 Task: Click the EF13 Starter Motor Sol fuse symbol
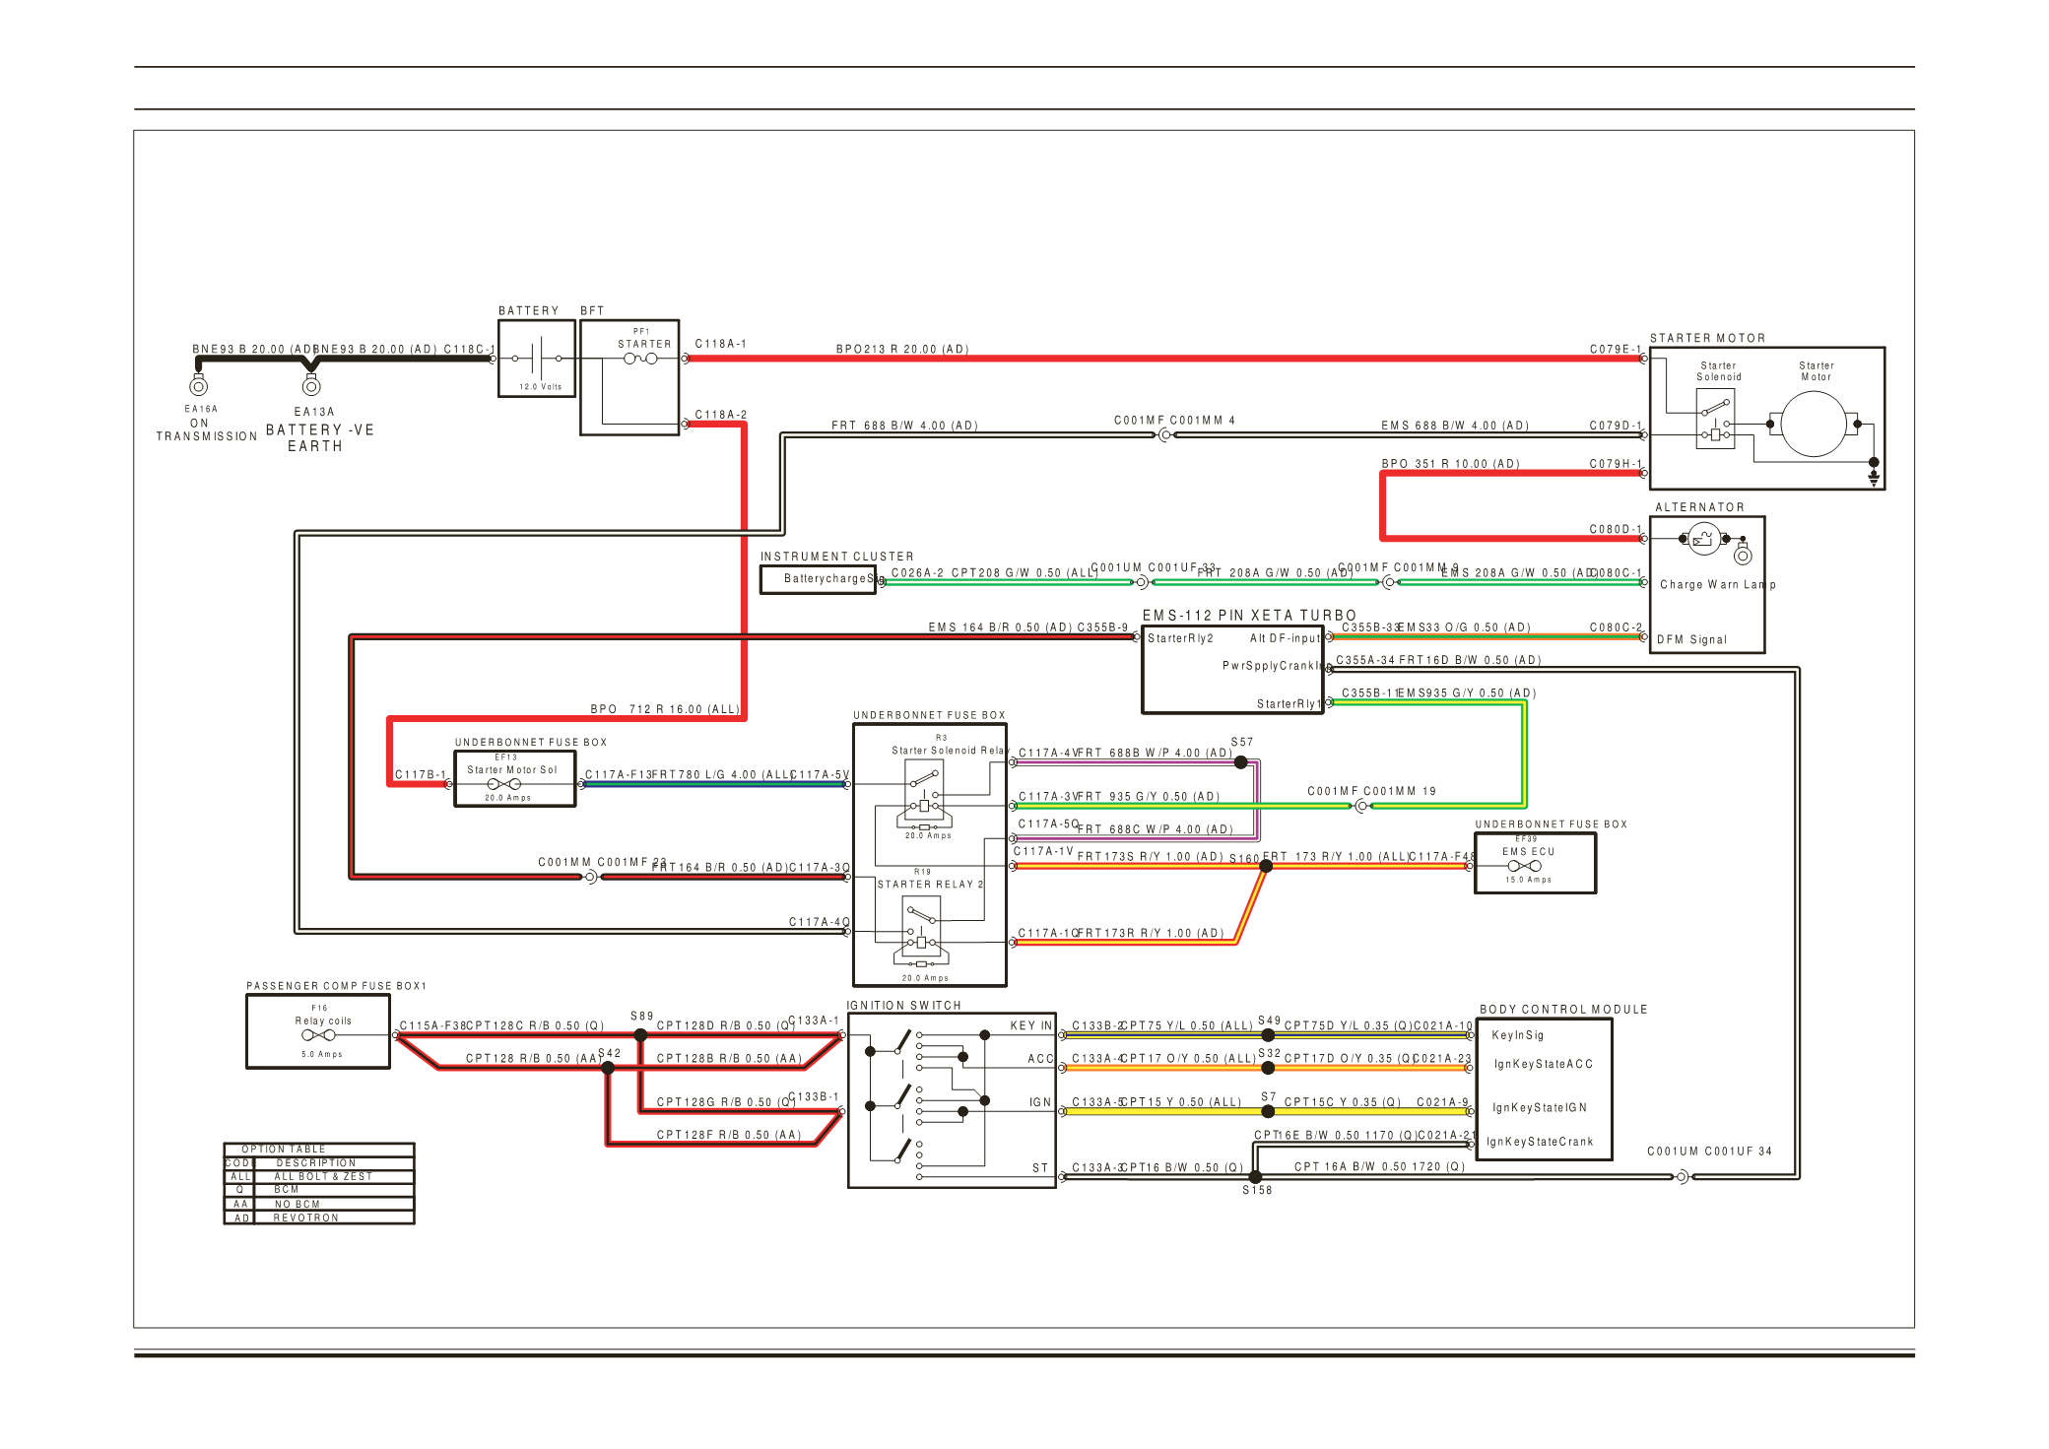point(503,784)
